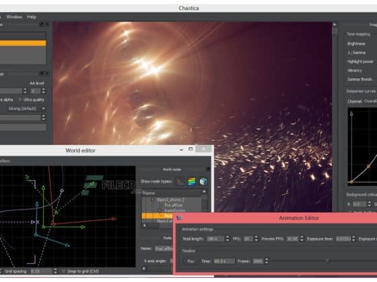Open the Strong (default) dropdown
The height and width of the screenshot is (282, 377).
(x=26, y=109)
